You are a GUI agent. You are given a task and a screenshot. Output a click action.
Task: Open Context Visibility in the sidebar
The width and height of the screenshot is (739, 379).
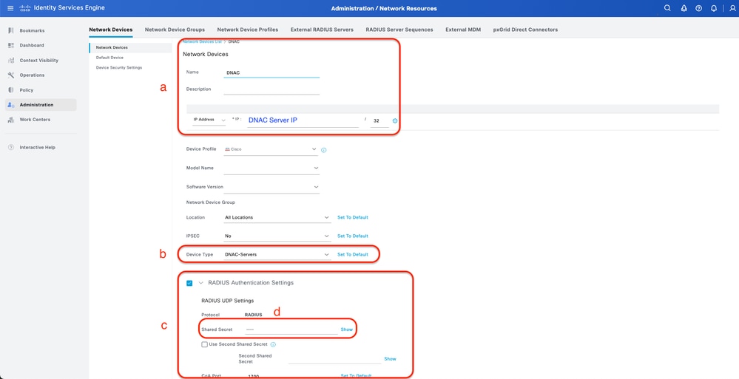point(41,61)
